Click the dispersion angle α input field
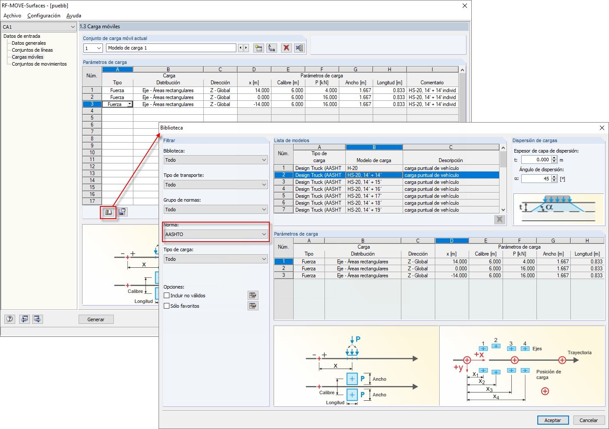Image resolution: width=609 pixels, height=429 pixels. [536, 179]
